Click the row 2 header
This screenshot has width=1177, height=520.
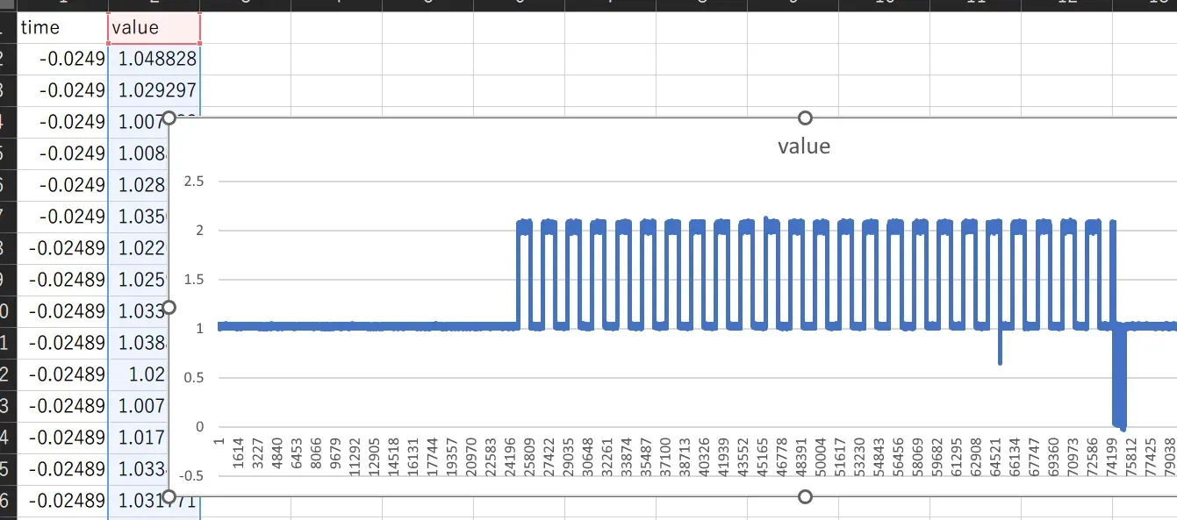point(7,59)
